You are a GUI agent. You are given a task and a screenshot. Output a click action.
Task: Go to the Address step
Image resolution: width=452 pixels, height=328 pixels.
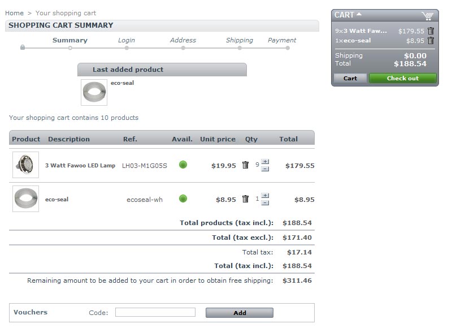pos(183,40)
